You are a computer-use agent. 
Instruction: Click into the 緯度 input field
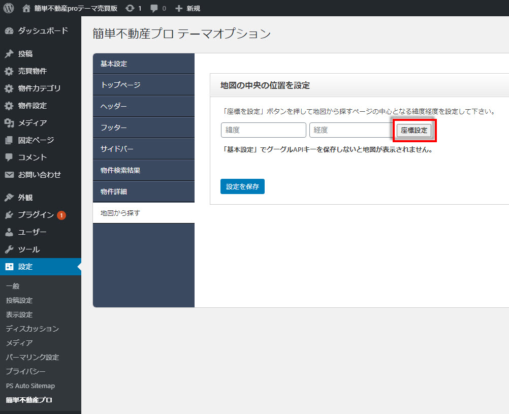coord(263,130)
